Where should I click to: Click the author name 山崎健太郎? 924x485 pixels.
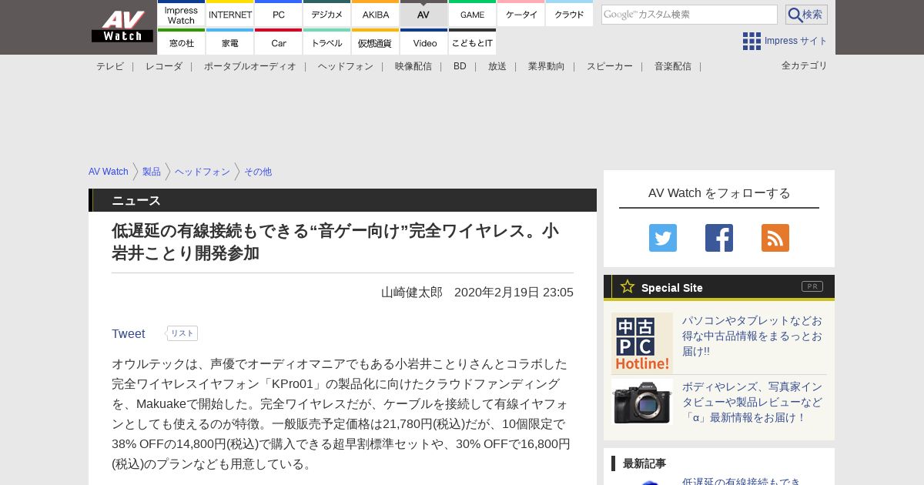tap(412, 293)
